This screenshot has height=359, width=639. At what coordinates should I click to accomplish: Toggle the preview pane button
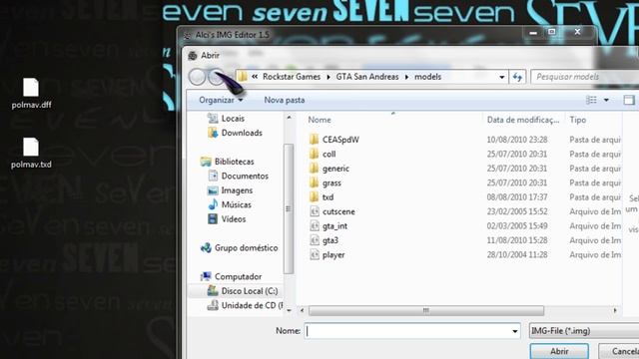(629, 100)
